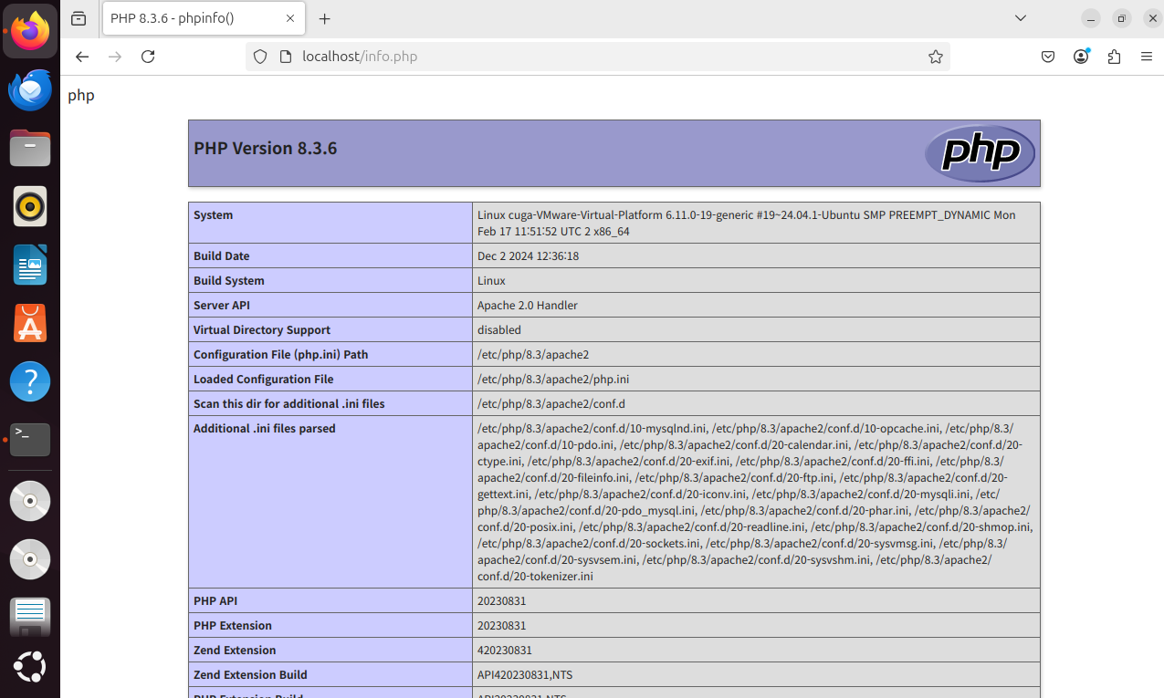Click 'Configuration File (php.ini) Path' label
The height and width of the screenshot is (698, 1164).
click(x=280, y=355)
